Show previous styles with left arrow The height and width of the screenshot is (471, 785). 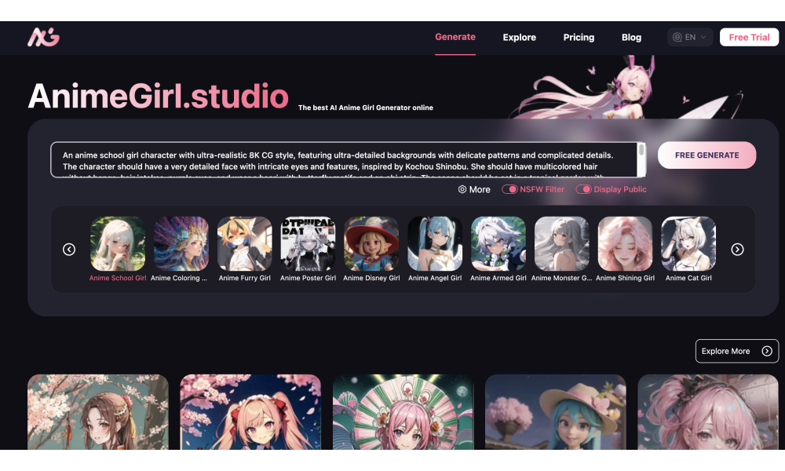(69, 250)
